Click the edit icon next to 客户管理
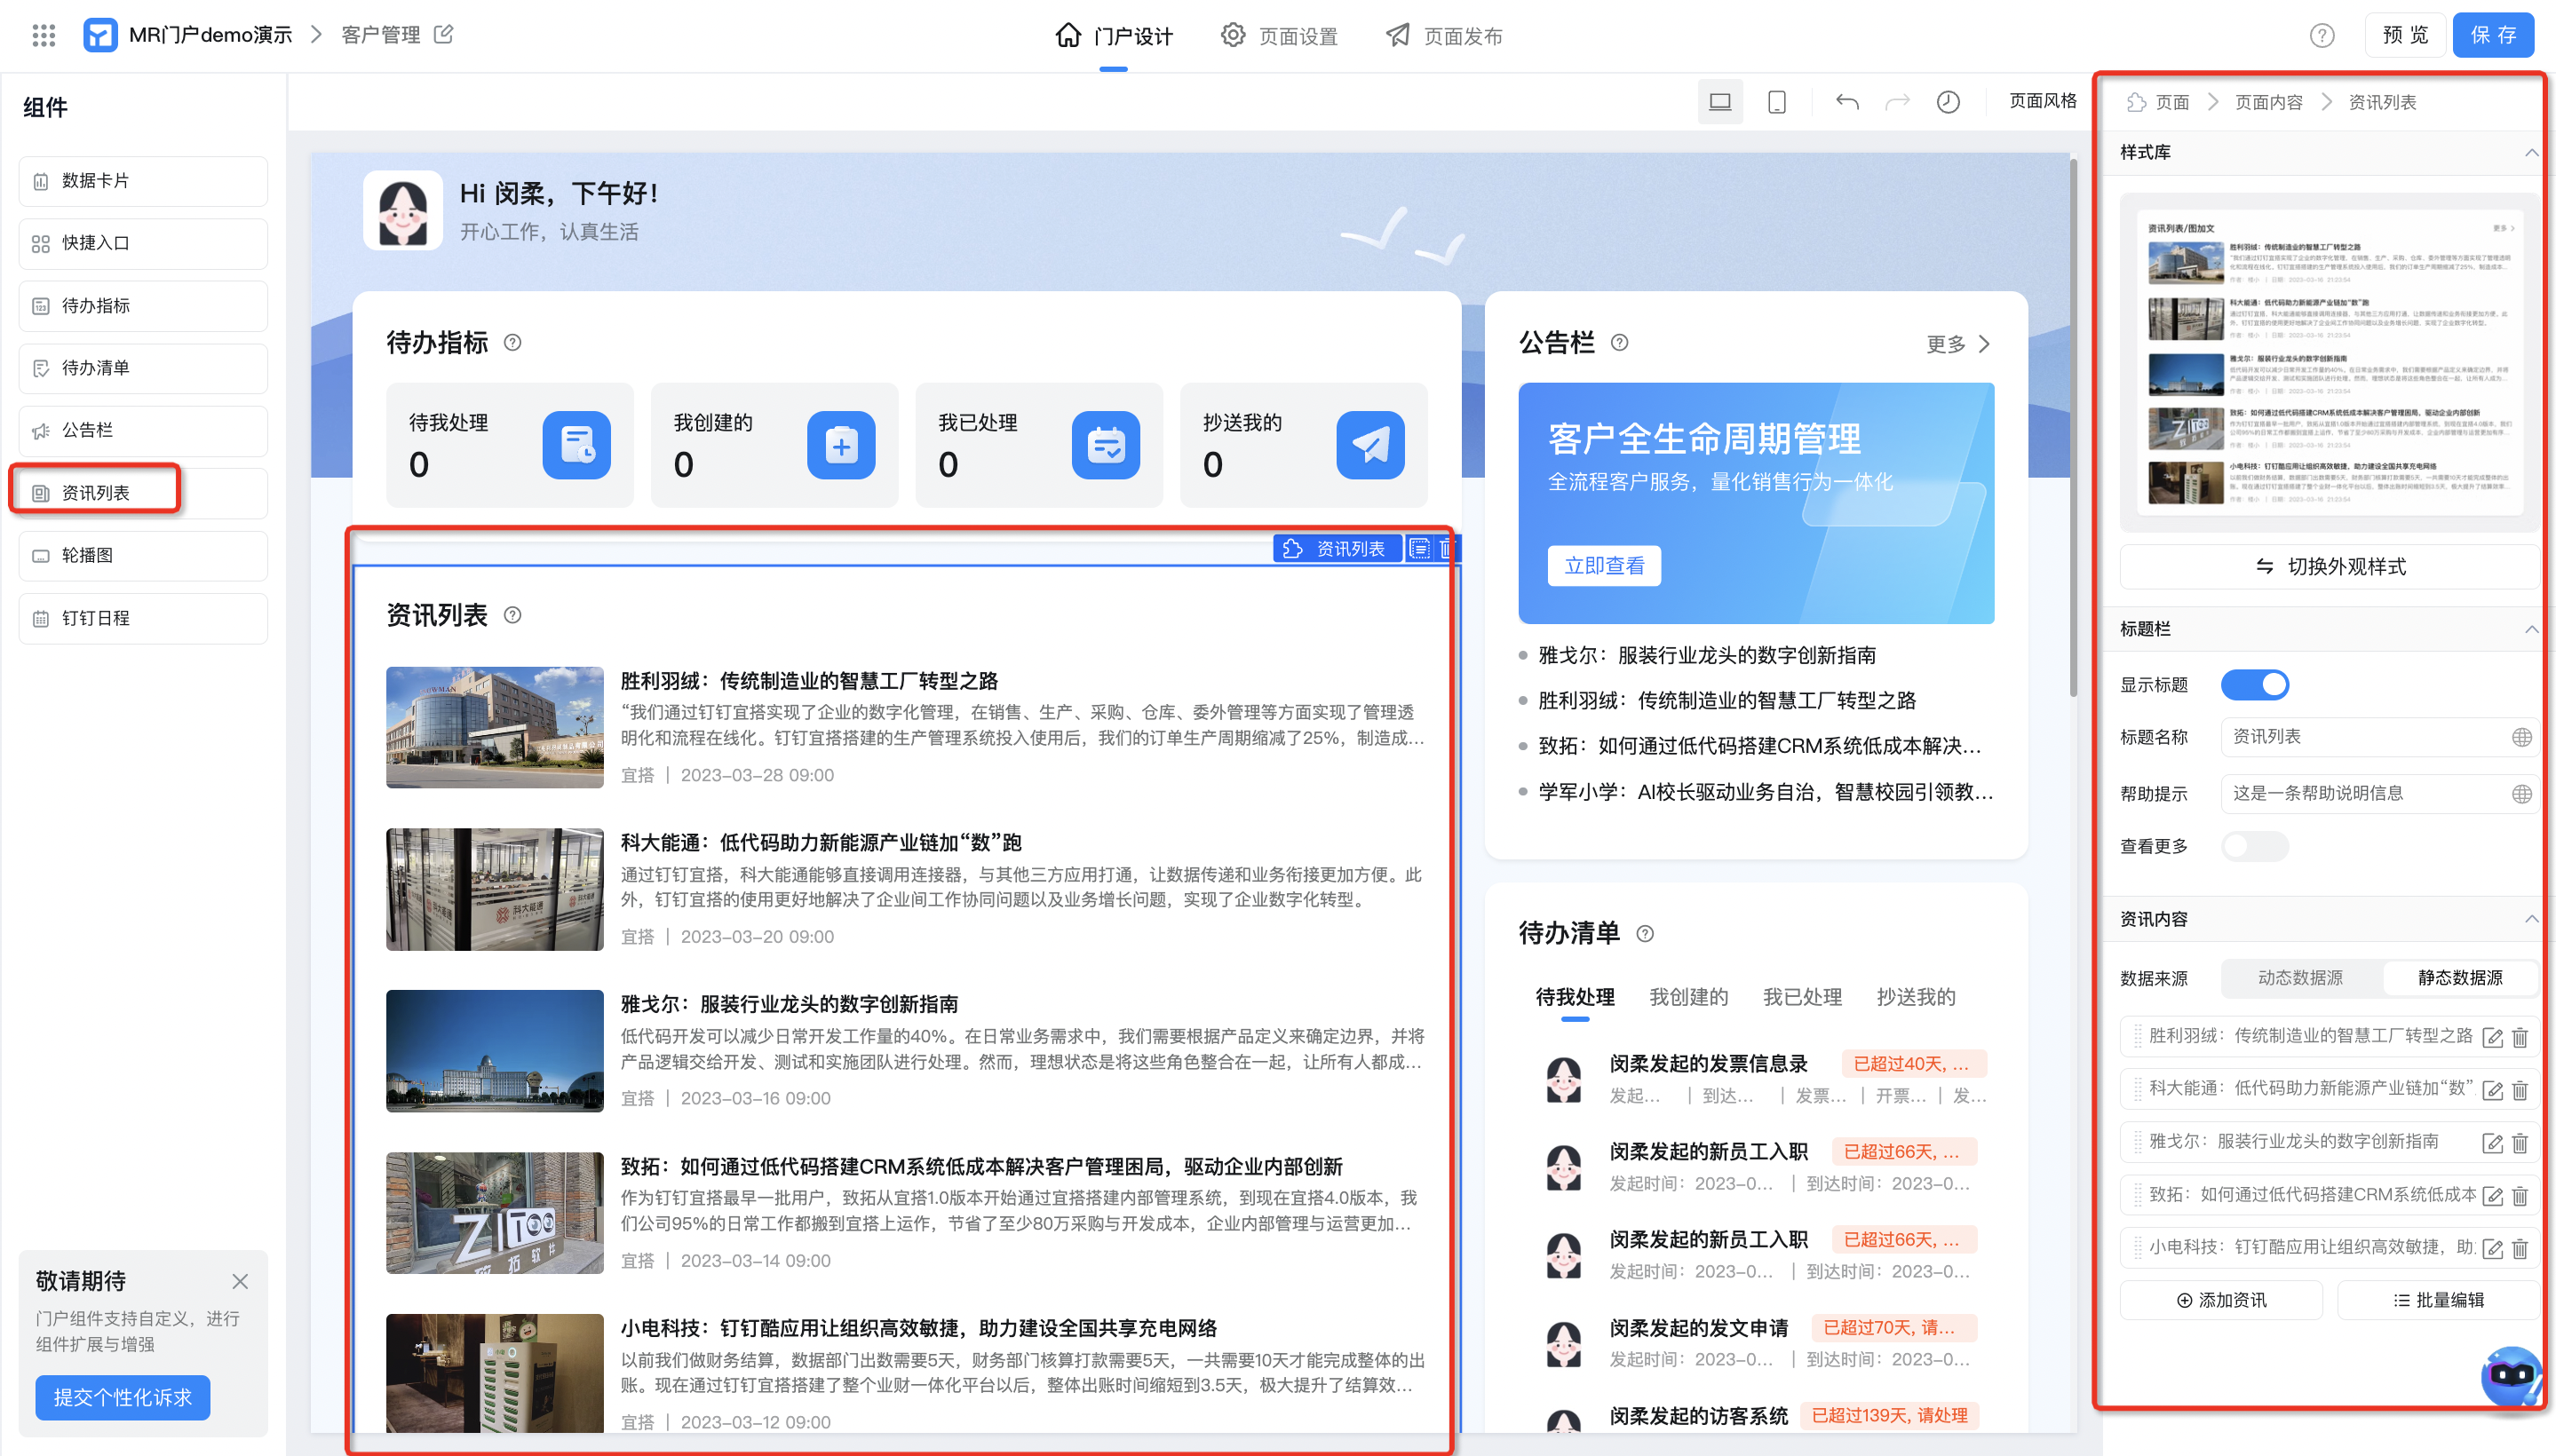The height and width of the screenshot is (1456, 2556). coord(443,35)
